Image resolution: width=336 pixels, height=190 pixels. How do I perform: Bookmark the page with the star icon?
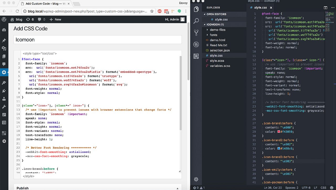pyautogui.click(x=152, y=11)
